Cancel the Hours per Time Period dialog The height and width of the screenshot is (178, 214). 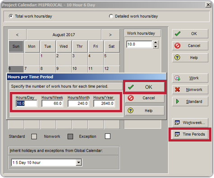tap(145, 98)
